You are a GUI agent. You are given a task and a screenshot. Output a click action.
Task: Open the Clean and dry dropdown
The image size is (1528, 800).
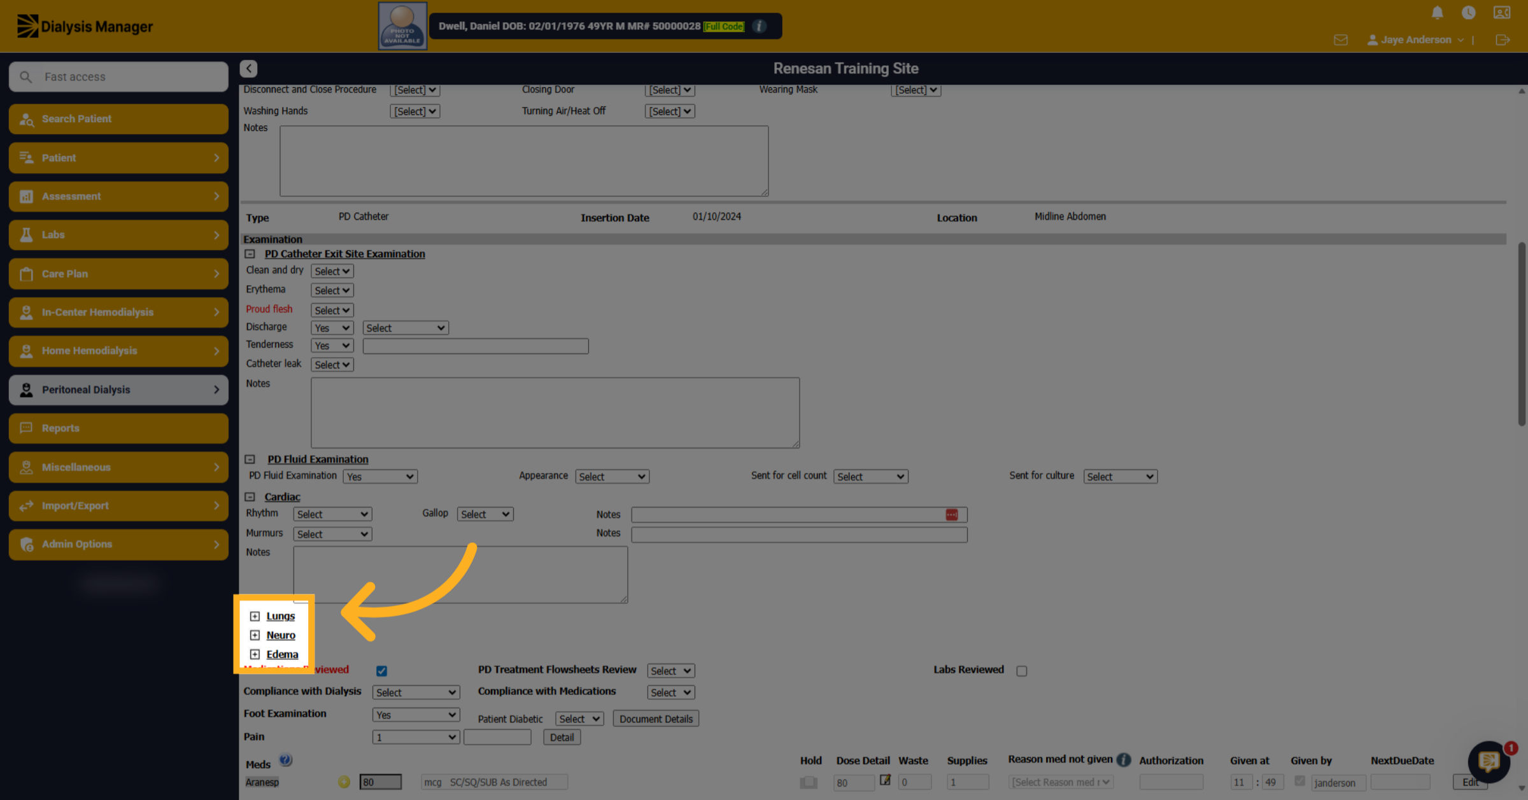pos(332,271)
